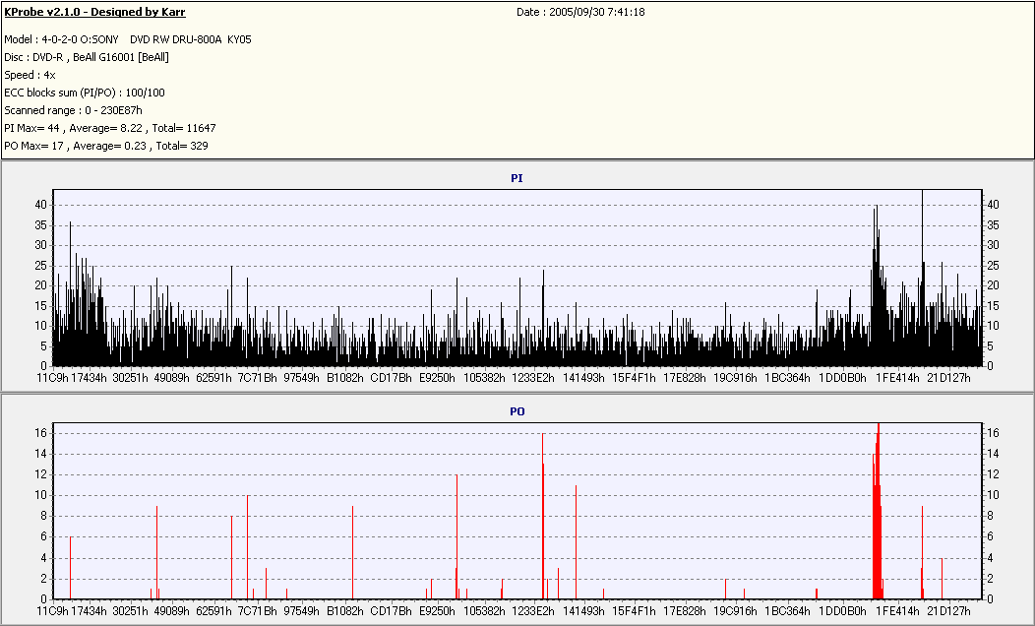The width and height of the screenshot is (1035, 626).
Task: Click the PI chart title
Action: pyautogui.click(x=517, y=178)
